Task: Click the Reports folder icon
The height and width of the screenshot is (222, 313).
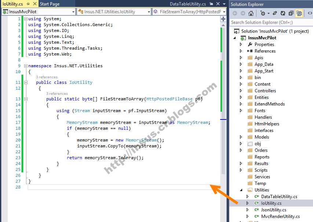Action: pyautogui.click(x=250, y=157)
